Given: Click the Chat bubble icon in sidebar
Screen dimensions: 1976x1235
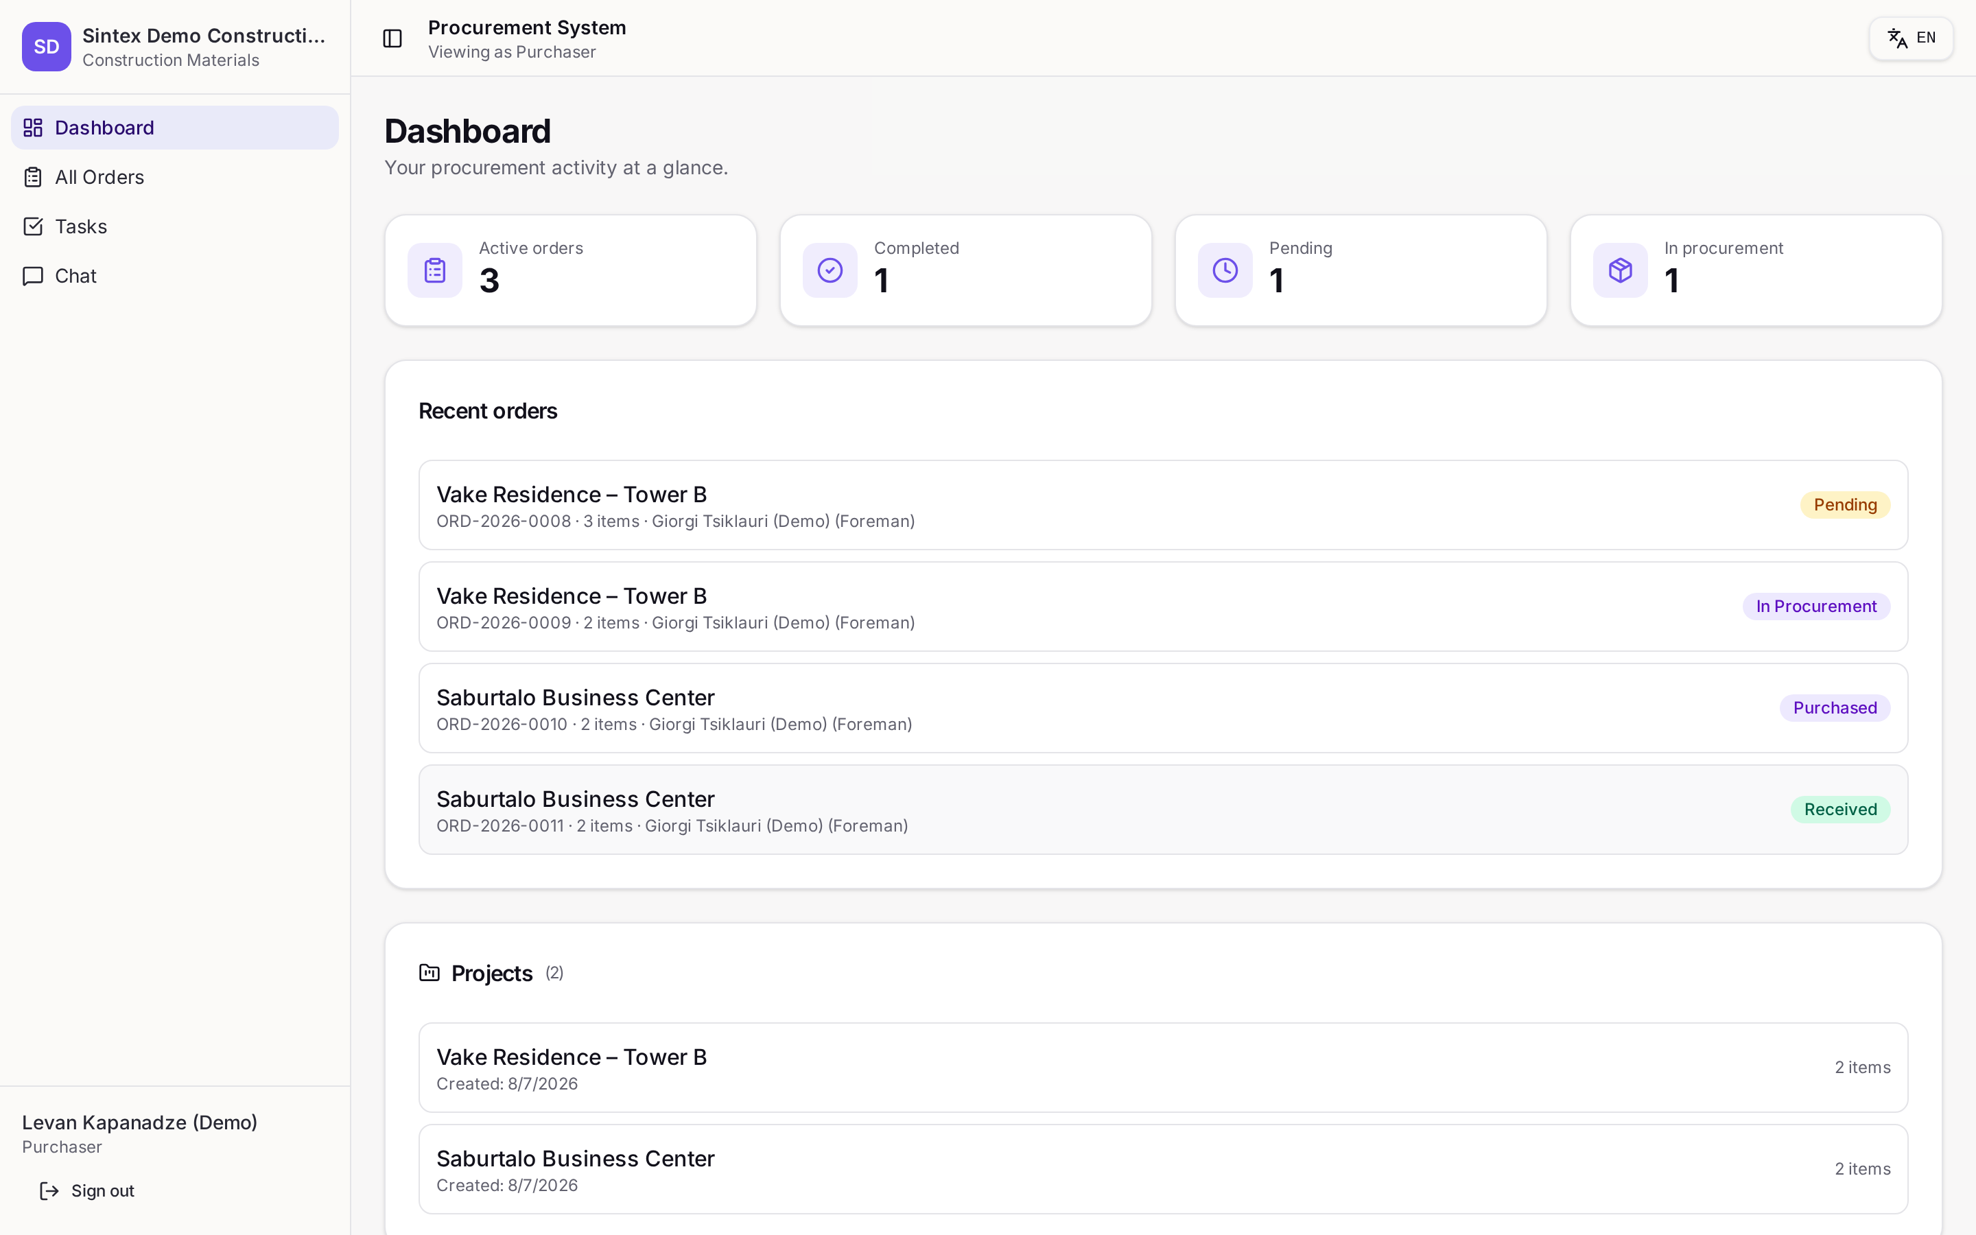Looking at the screenshot, I should pos(33,276).
